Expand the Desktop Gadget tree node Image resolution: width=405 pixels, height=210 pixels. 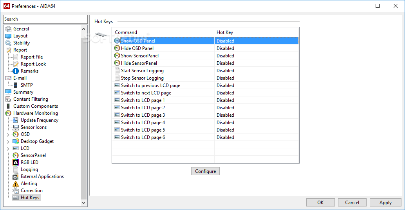tap(8, 142)
